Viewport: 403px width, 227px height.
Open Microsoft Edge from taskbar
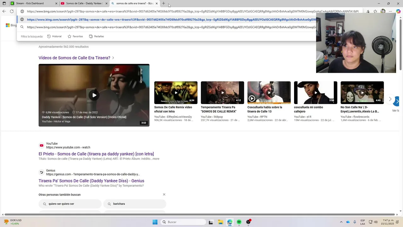click(x=230, y=222)
